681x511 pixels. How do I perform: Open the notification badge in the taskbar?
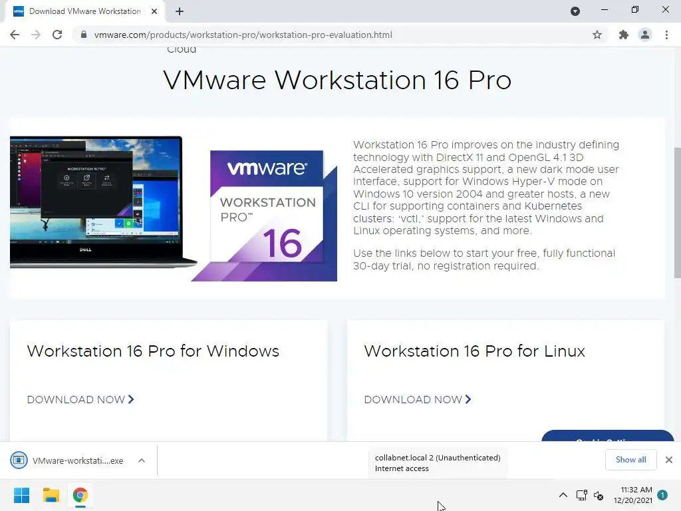coord(662,495)
